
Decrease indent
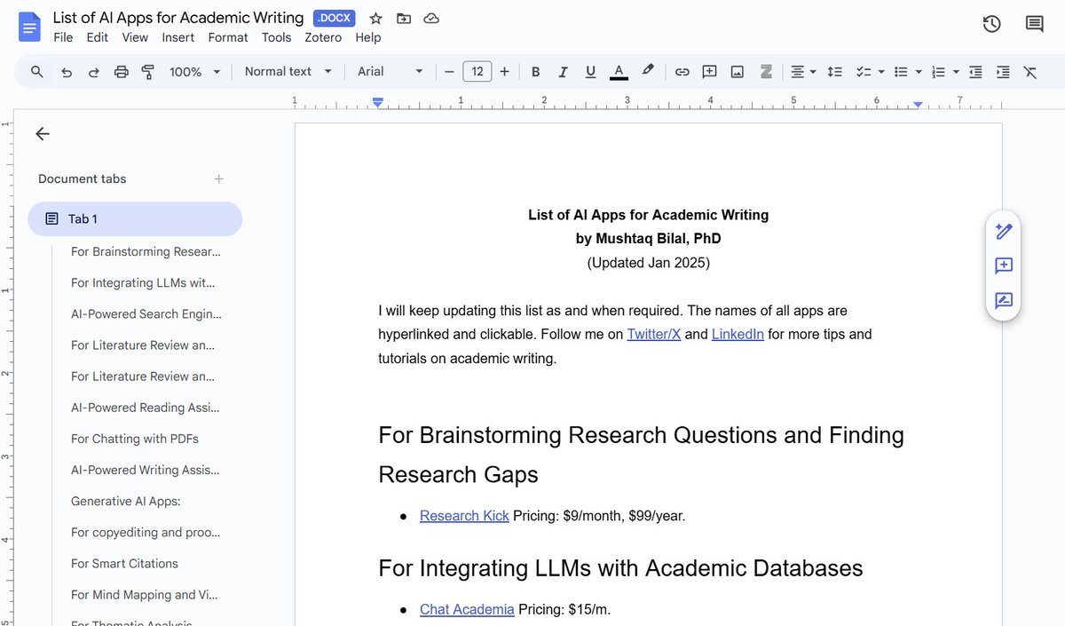pyautogui.click(x=975, y=72)
